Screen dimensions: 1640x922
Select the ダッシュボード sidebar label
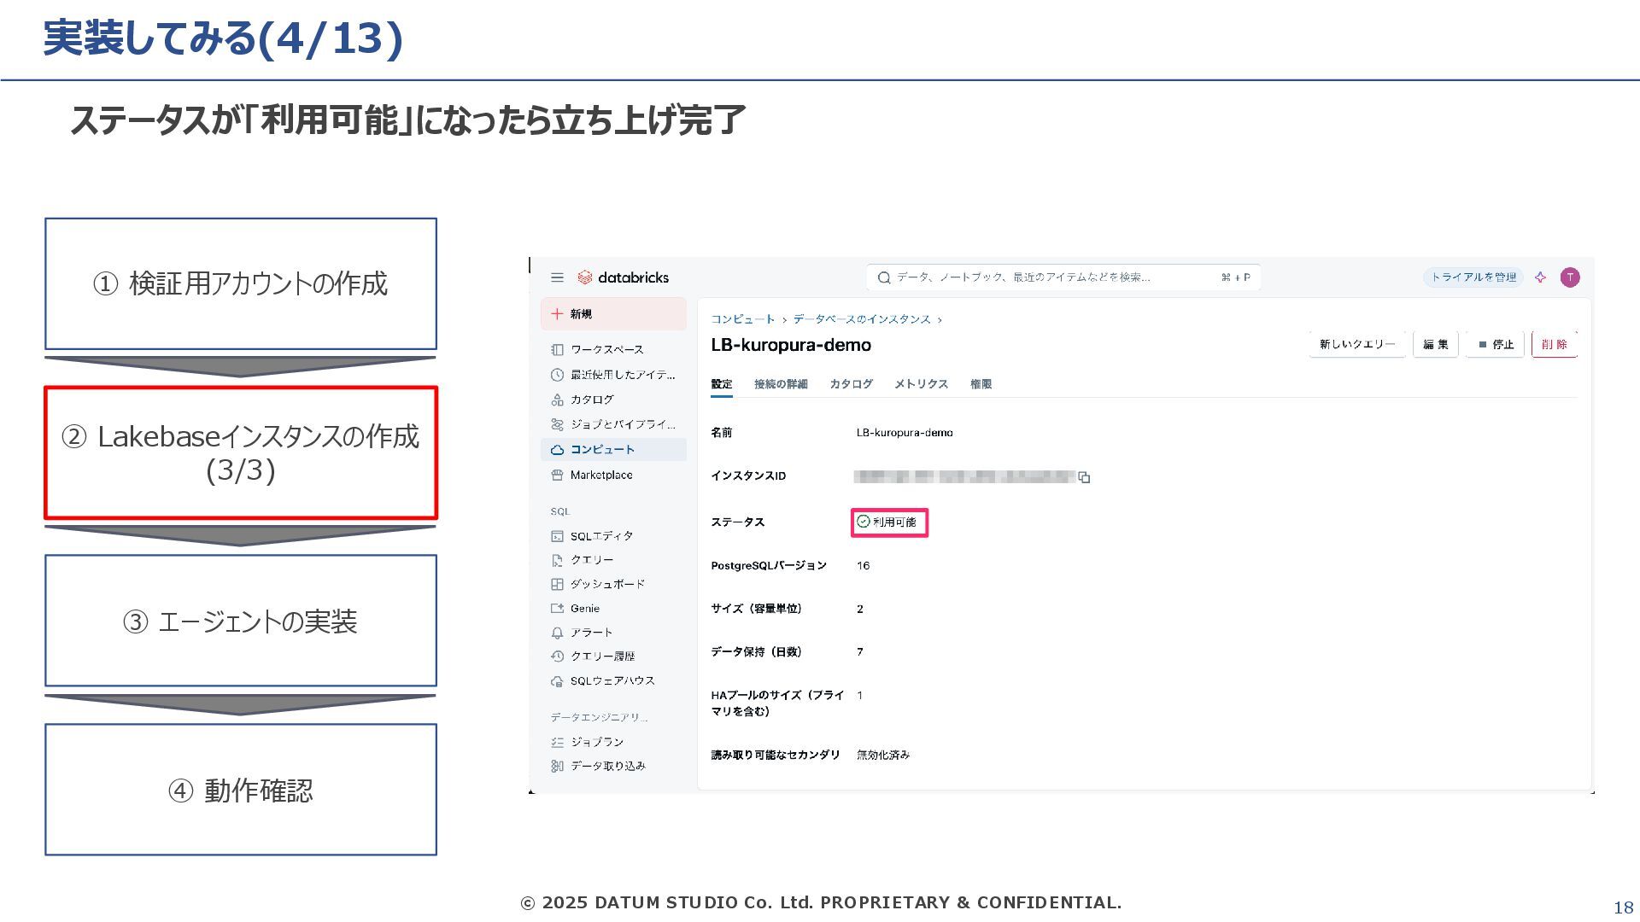pos(608,584)
